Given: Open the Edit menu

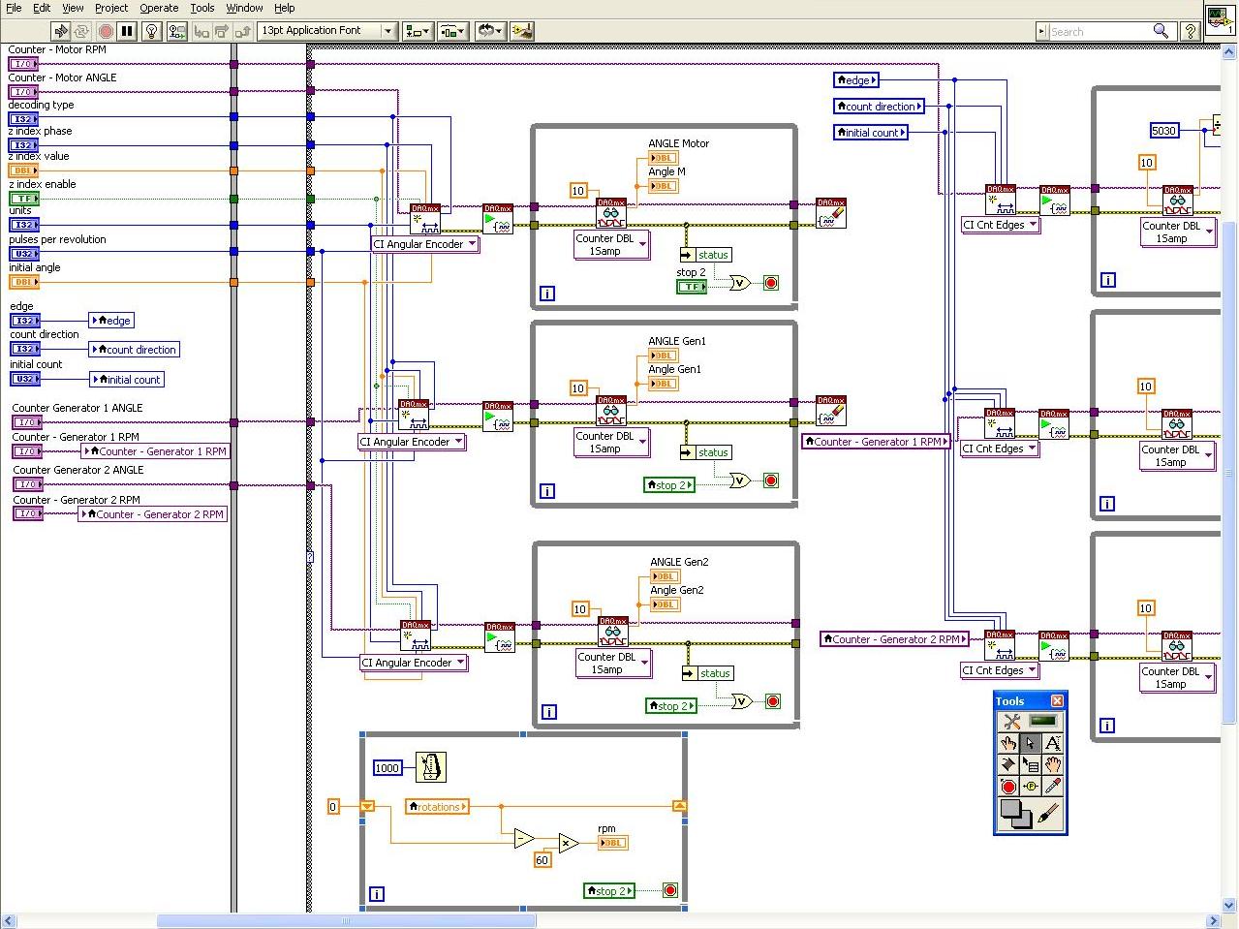Looking at the screenshot, I should coord(42,8).
